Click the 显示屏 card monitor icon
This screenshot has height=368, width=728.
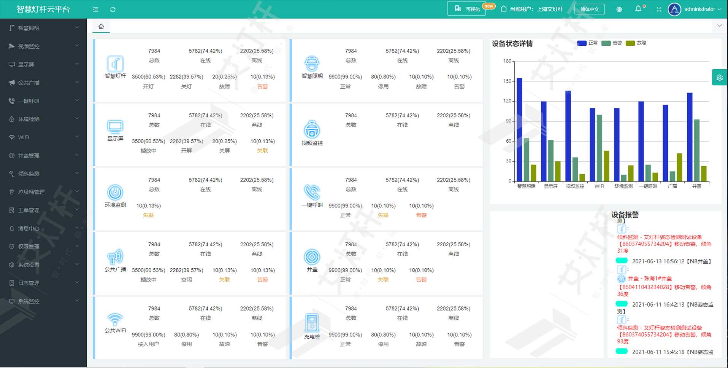(x=115, y=126)
